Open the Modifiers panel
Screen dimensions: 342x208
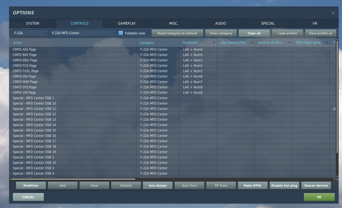(x=31, y=185)
